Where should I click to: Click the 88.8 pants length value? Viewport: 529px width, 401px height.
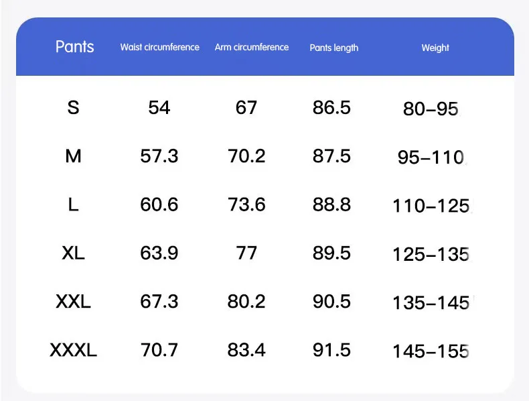pos(331,205)
